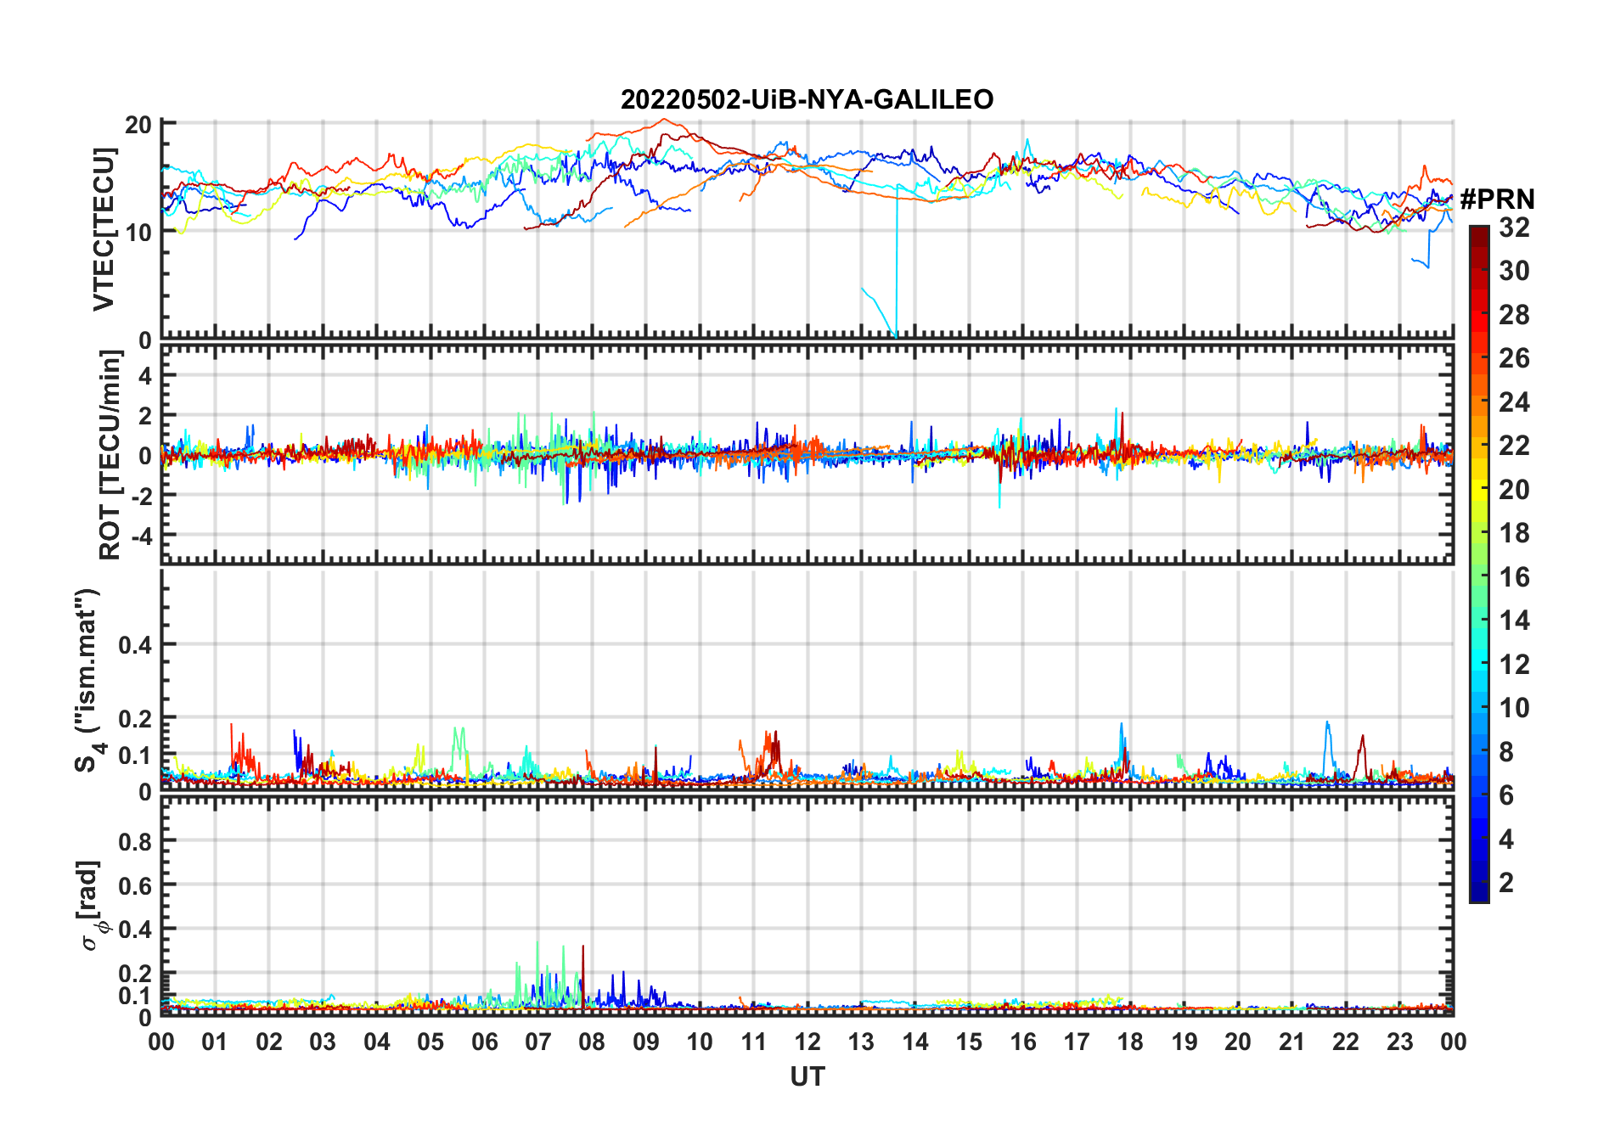Select colorbar tick label 26
The height and width of the screenshot is (1129, 1615).
pos(1514,358)
